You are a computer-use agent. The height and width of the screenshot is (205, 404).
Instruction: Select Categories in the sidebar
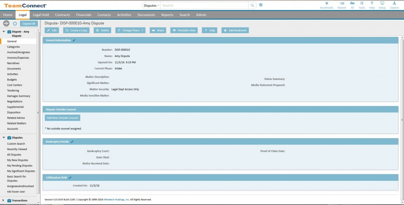pyautogui.click(x=13, y=47)
